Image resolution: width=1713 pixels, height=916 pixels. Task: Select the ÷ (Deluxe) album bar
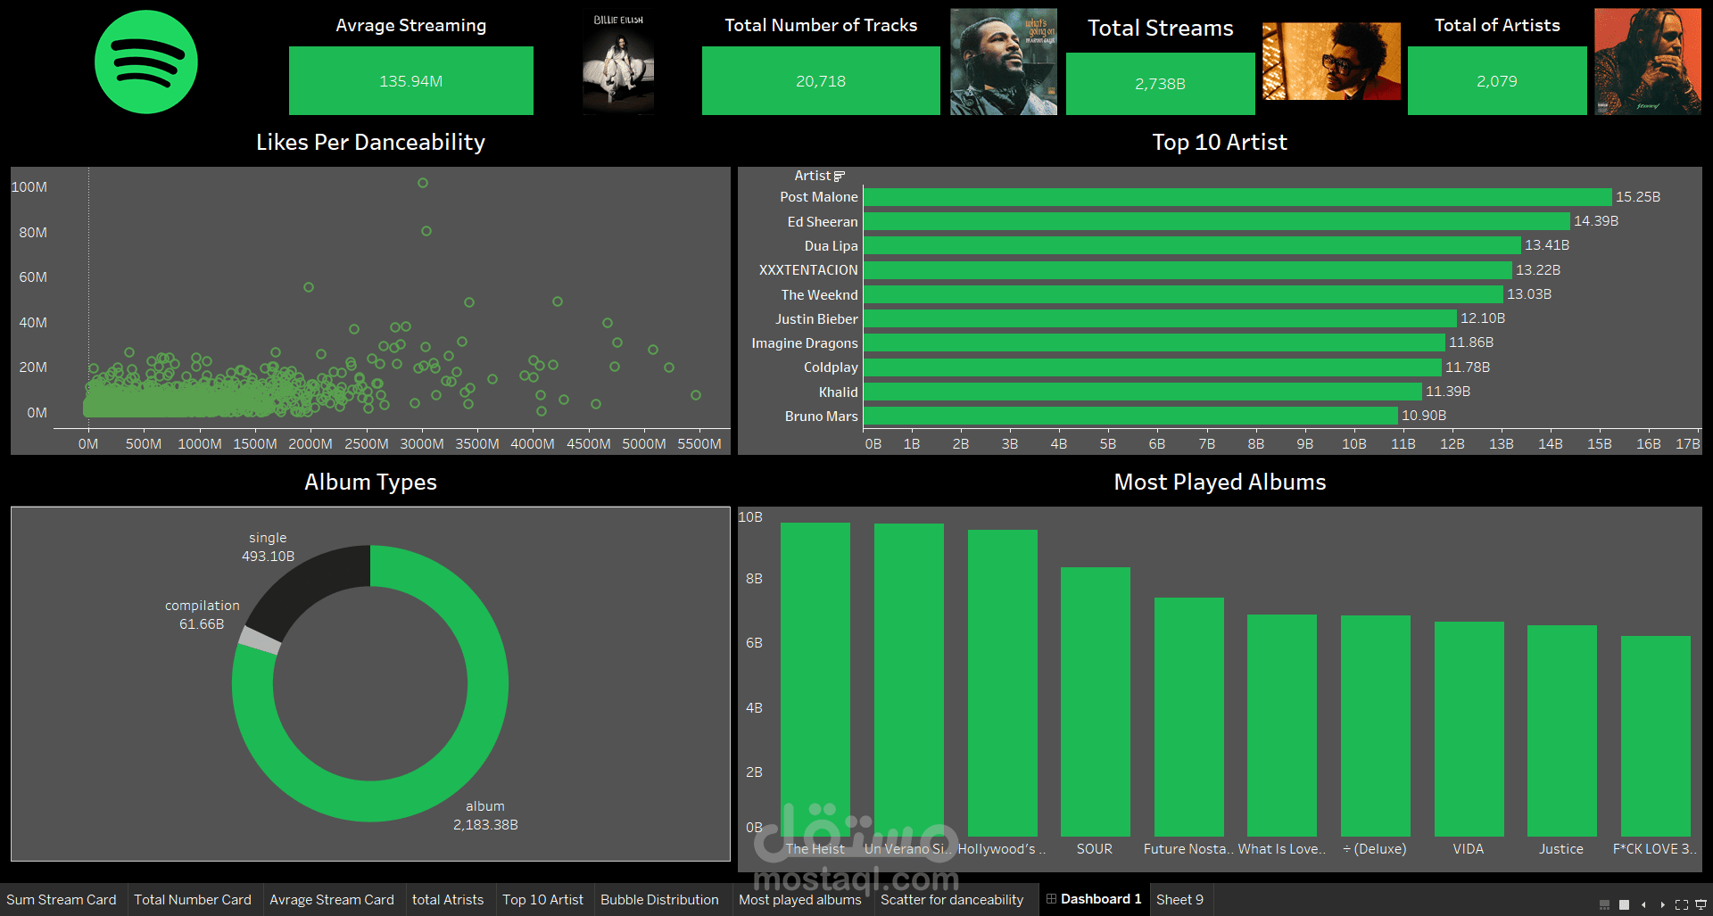click(x=1376, y=726)
